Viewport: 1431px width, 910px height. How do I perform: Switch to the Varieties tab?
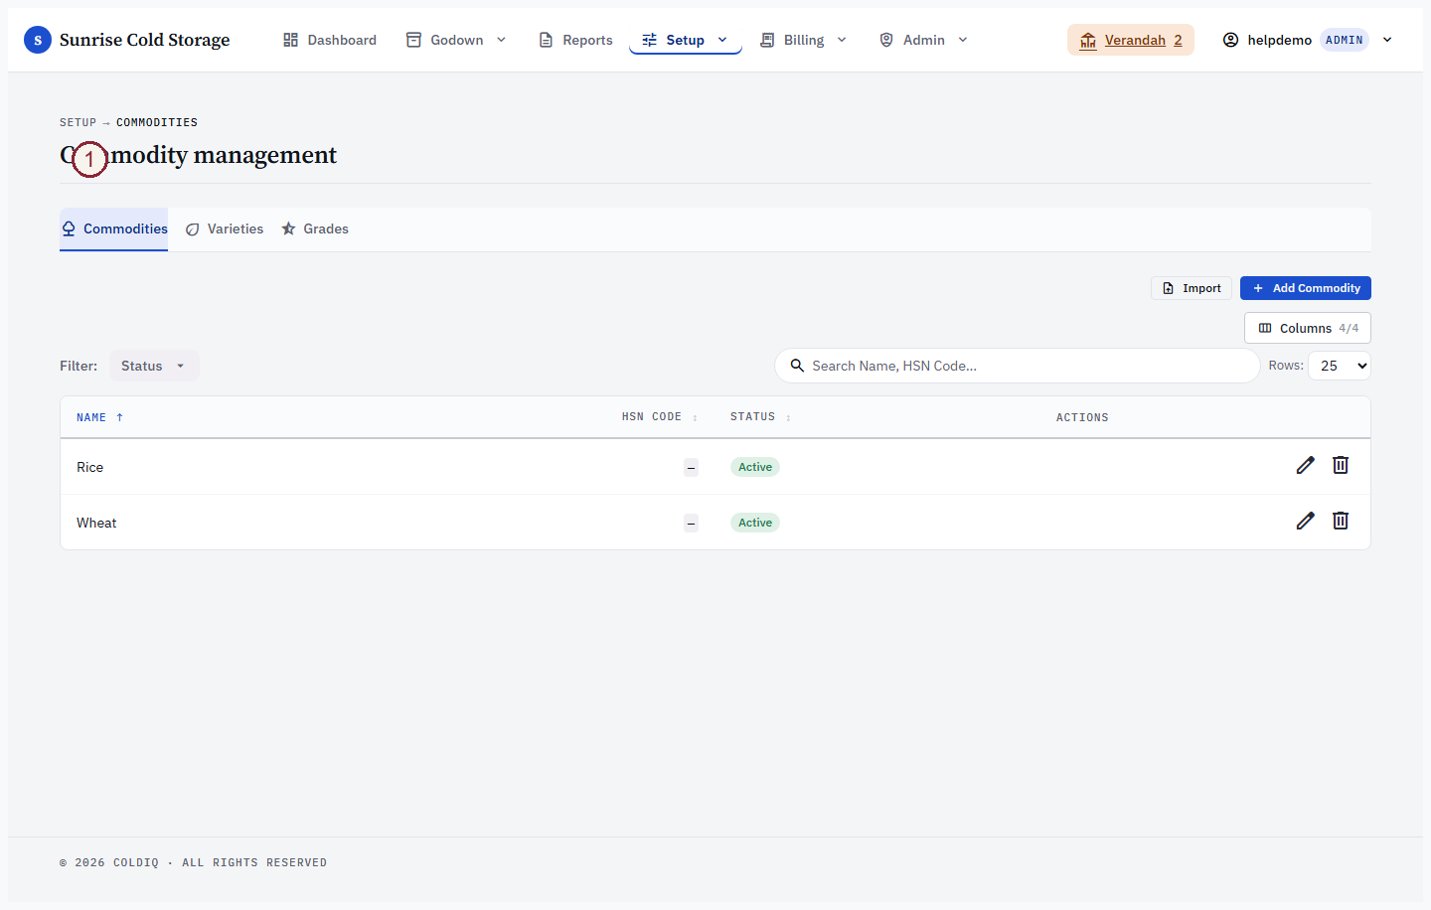tap(225, 228)
